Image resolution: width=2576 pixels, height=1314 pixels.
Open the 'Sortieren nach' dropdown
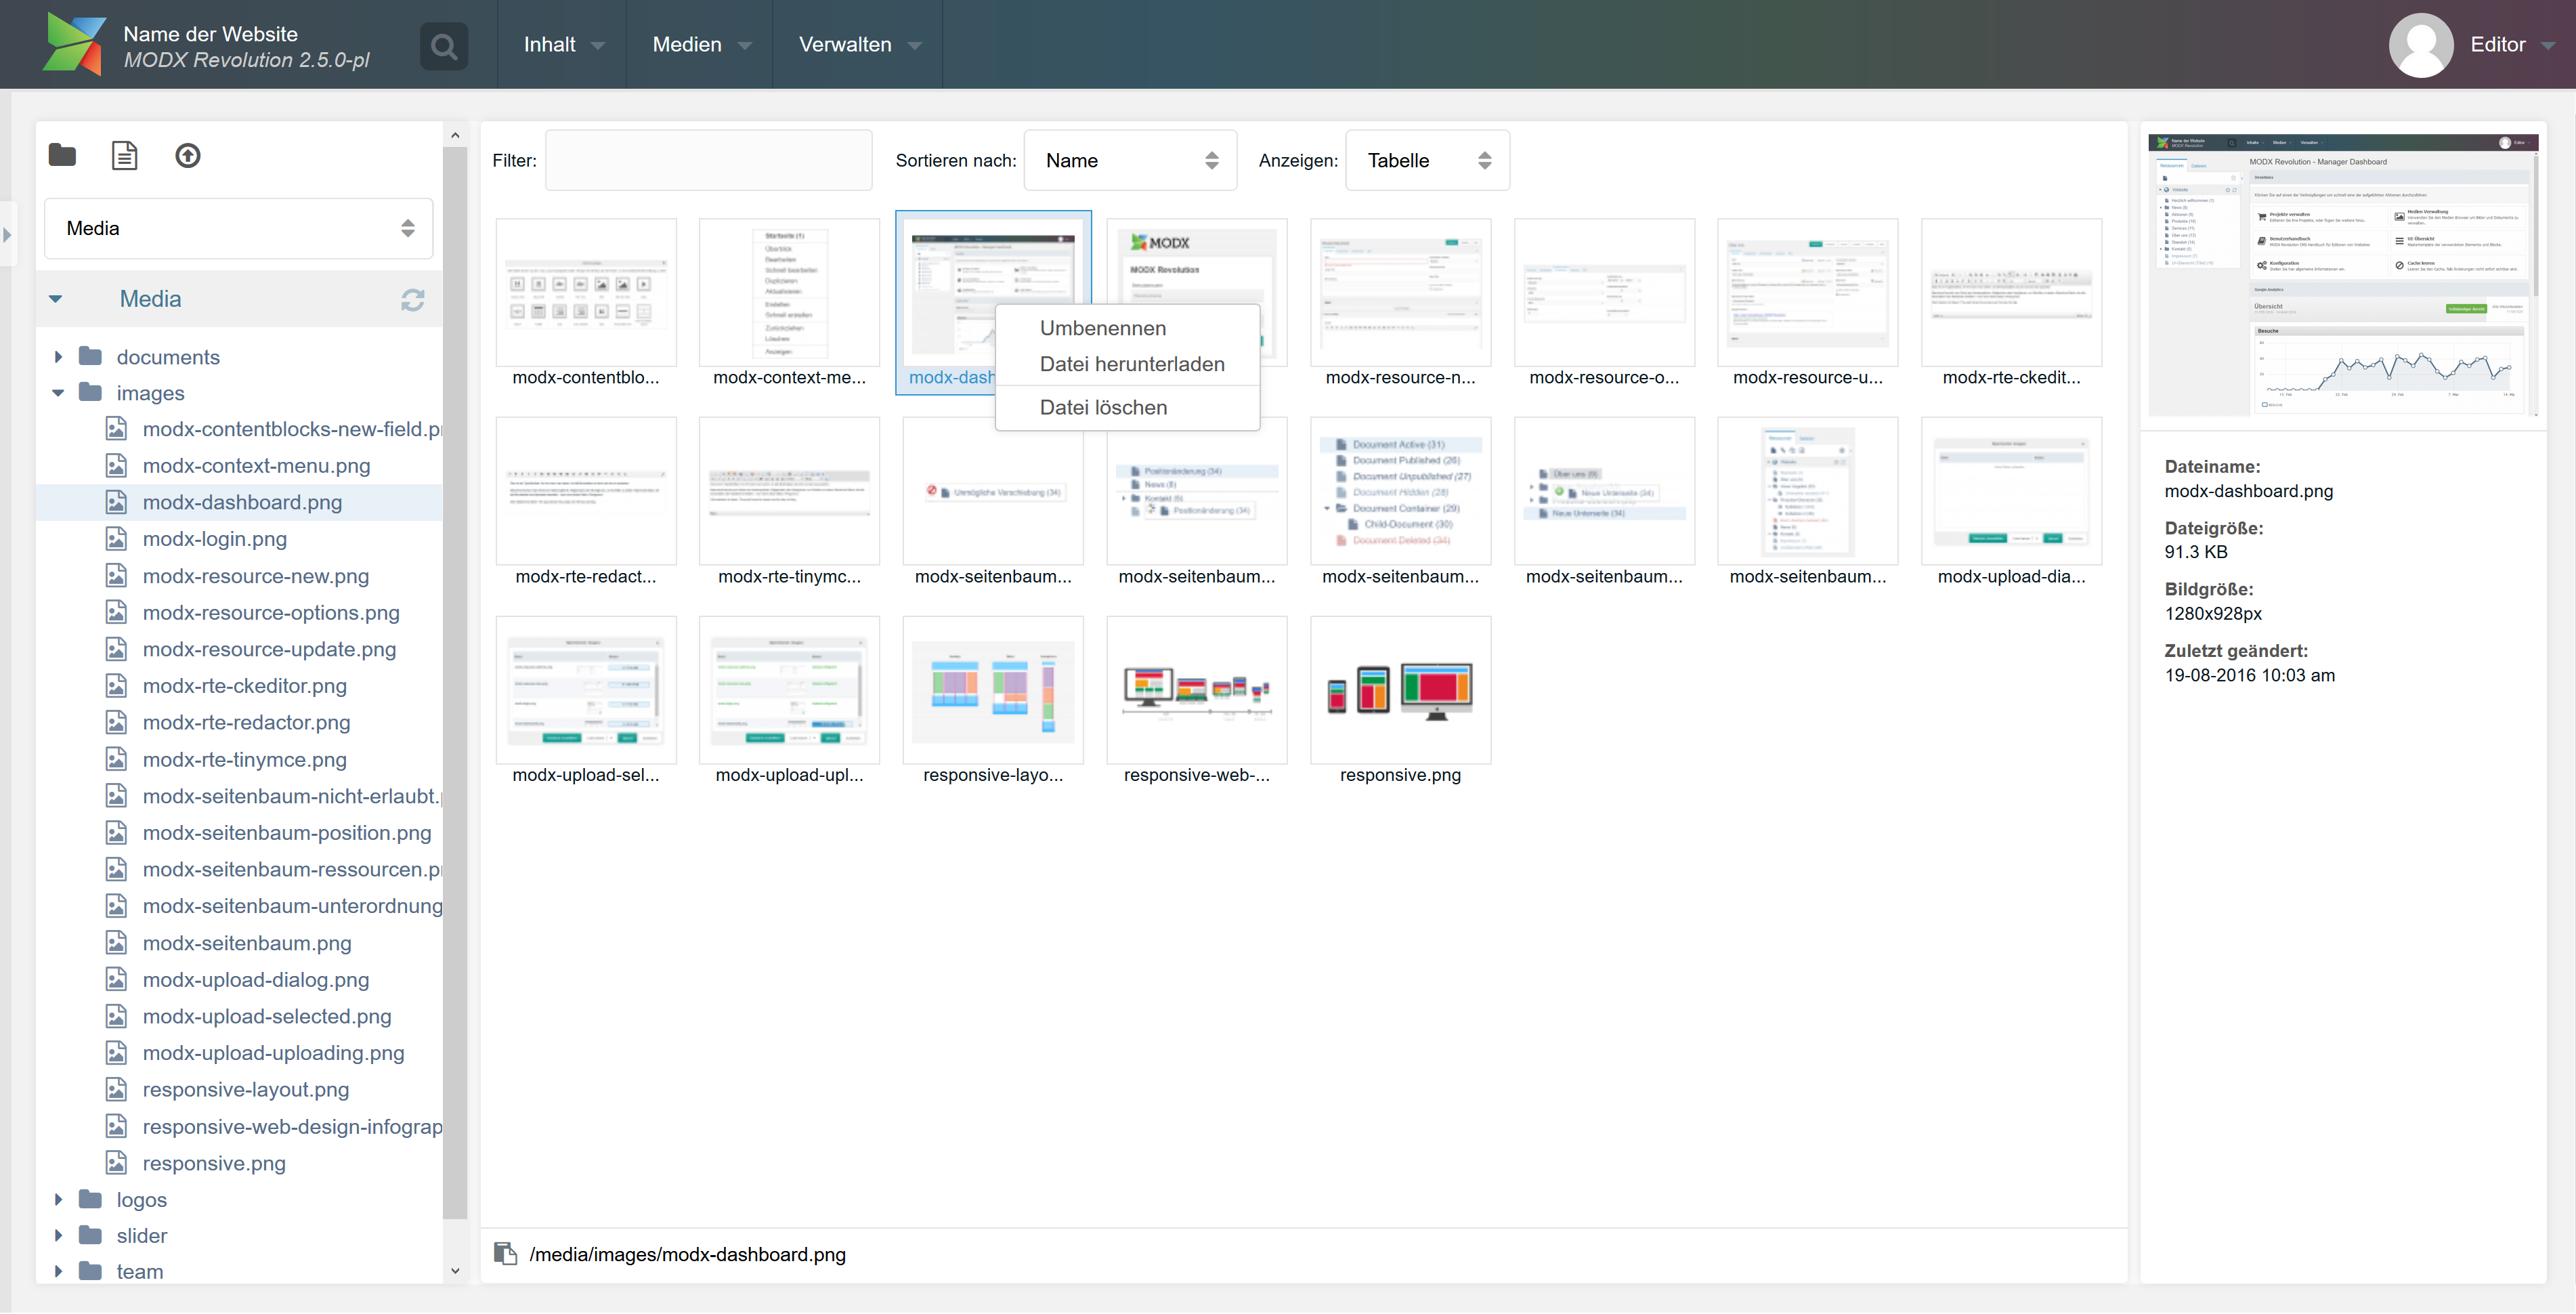1129,160
